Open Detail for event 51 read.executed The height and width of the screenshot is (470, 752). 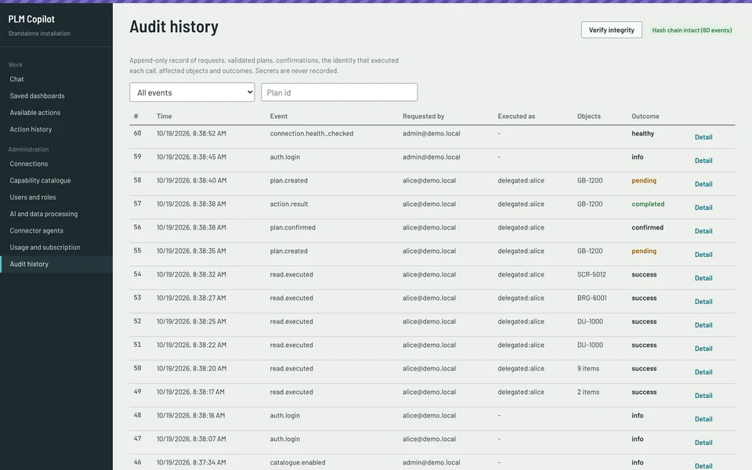(x=703, y=349)
